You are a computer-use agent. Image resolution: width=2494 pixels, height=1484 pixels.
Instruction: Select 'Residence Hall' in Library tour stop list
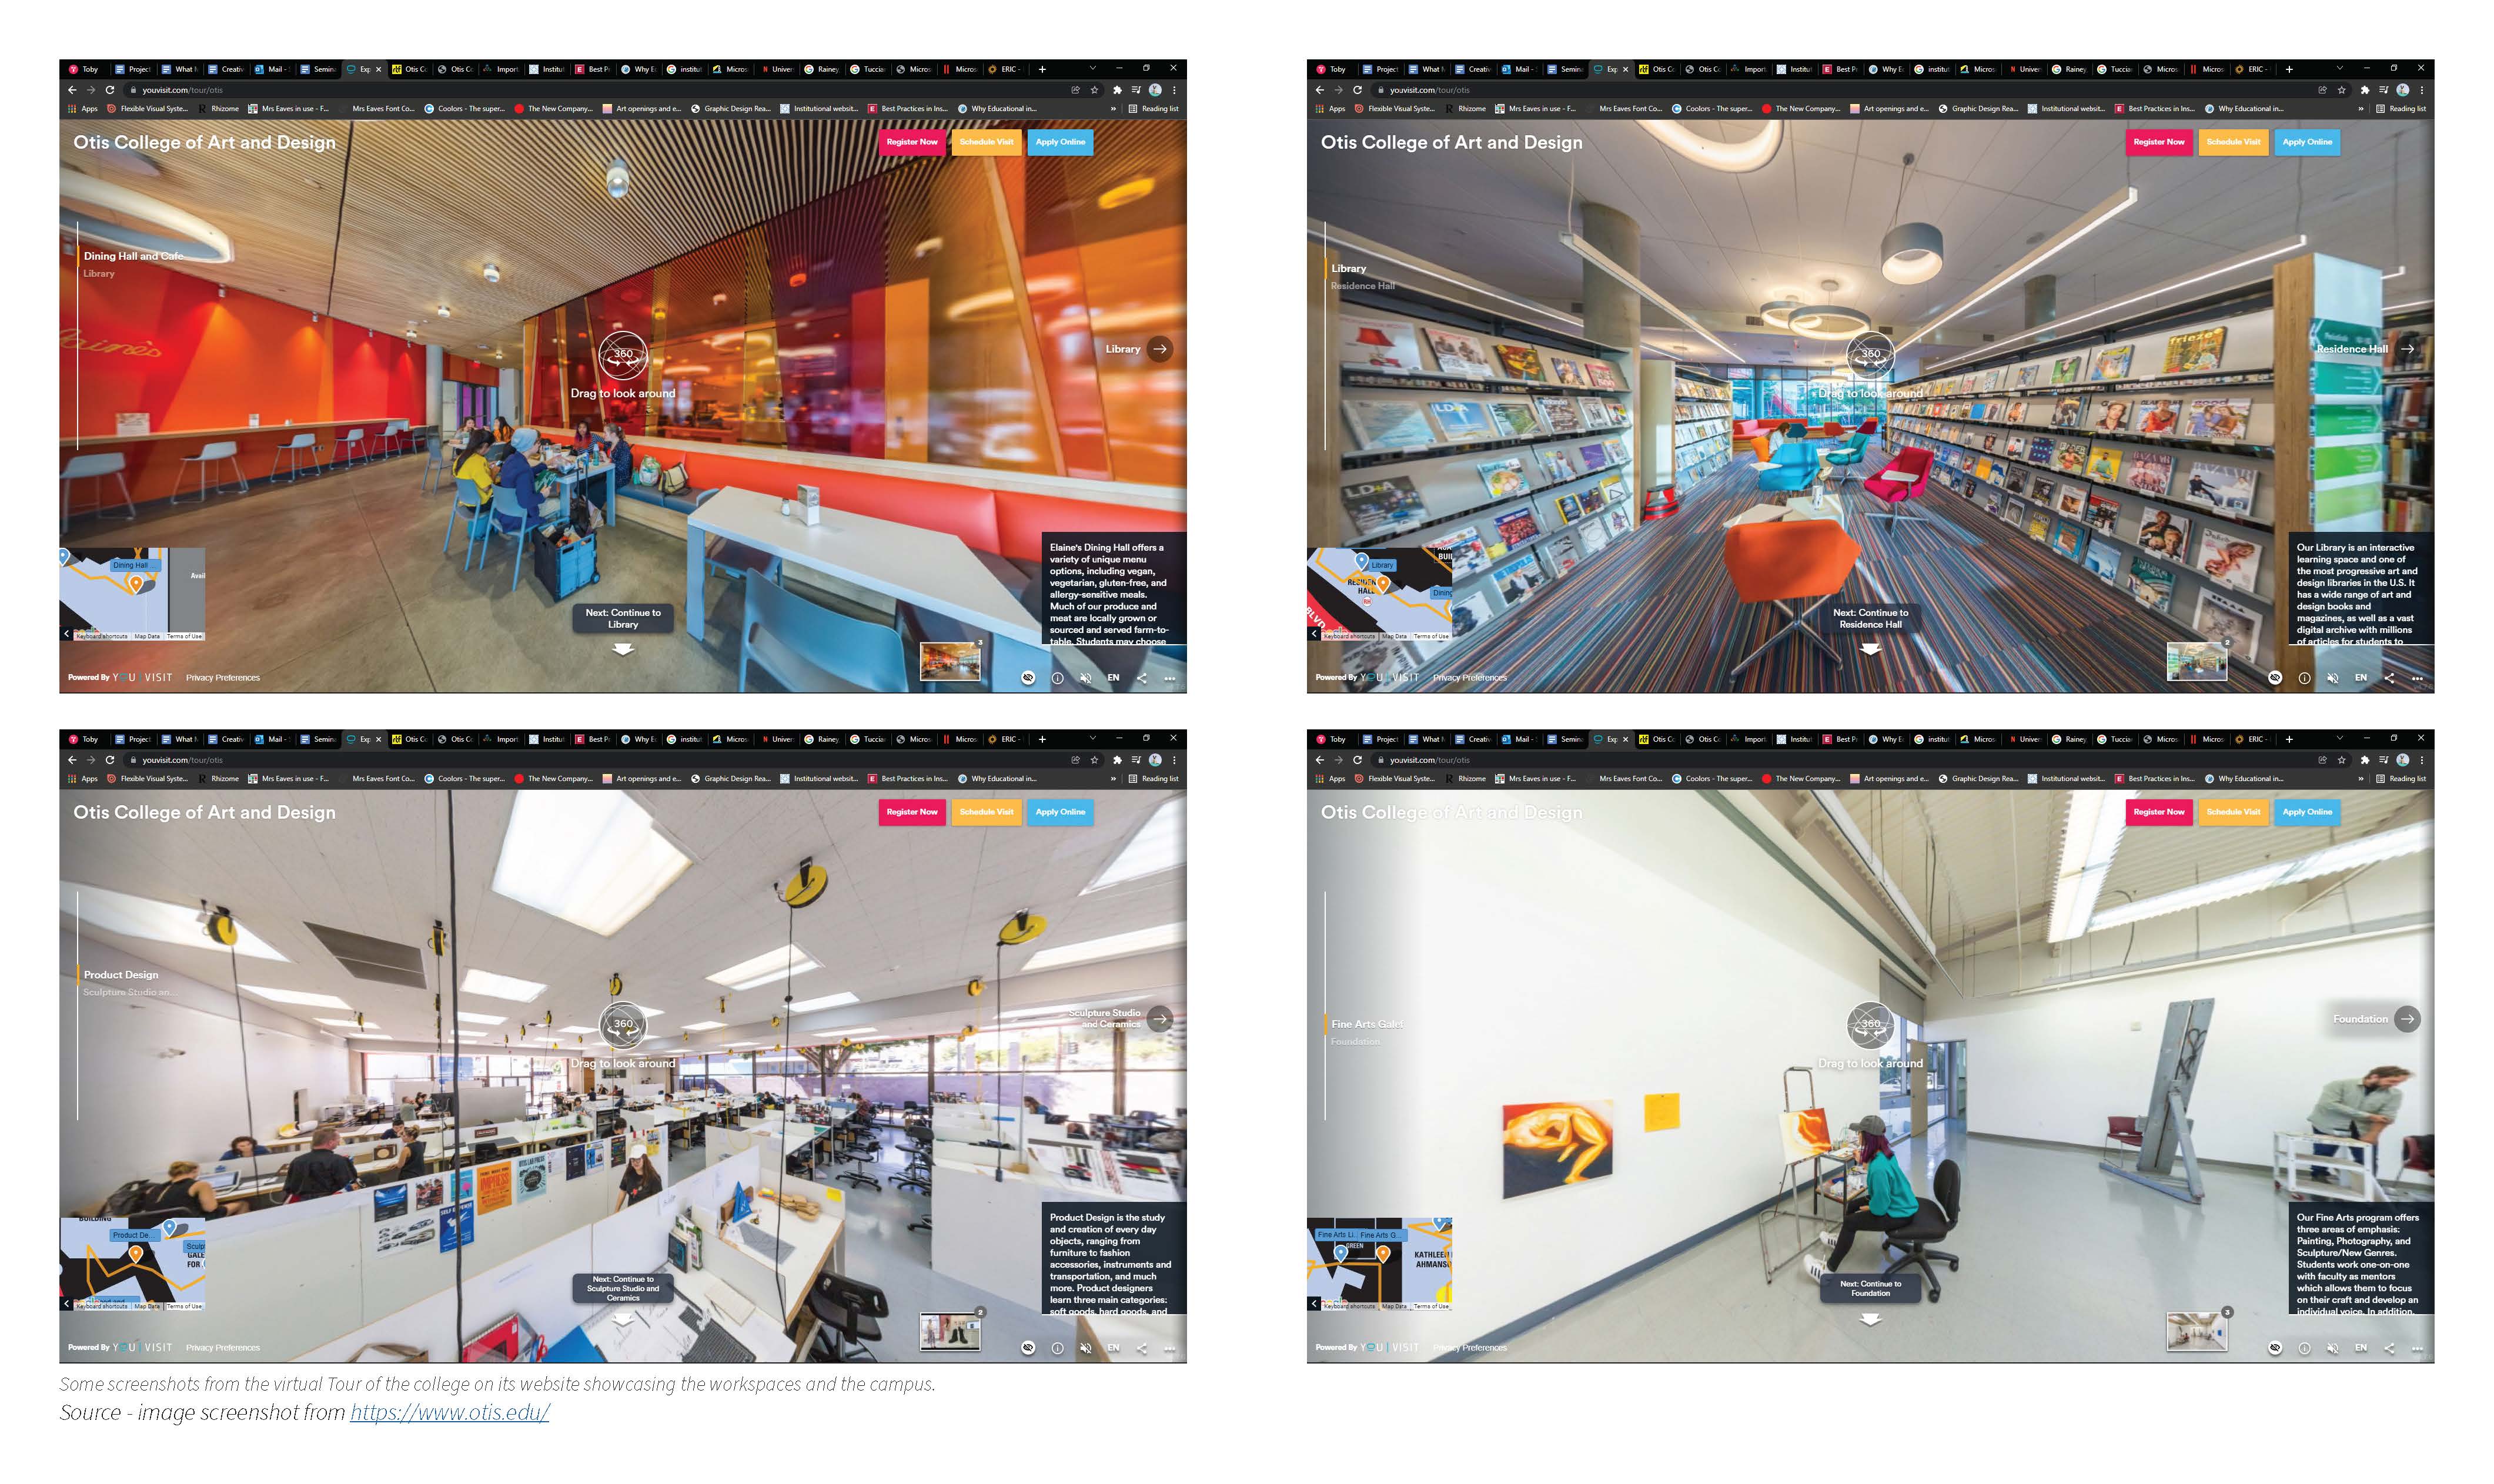click(x=1363, y=286)
